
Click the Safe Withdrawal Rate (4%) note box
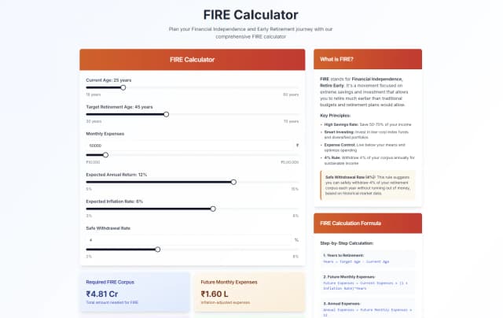click(368, 185)
